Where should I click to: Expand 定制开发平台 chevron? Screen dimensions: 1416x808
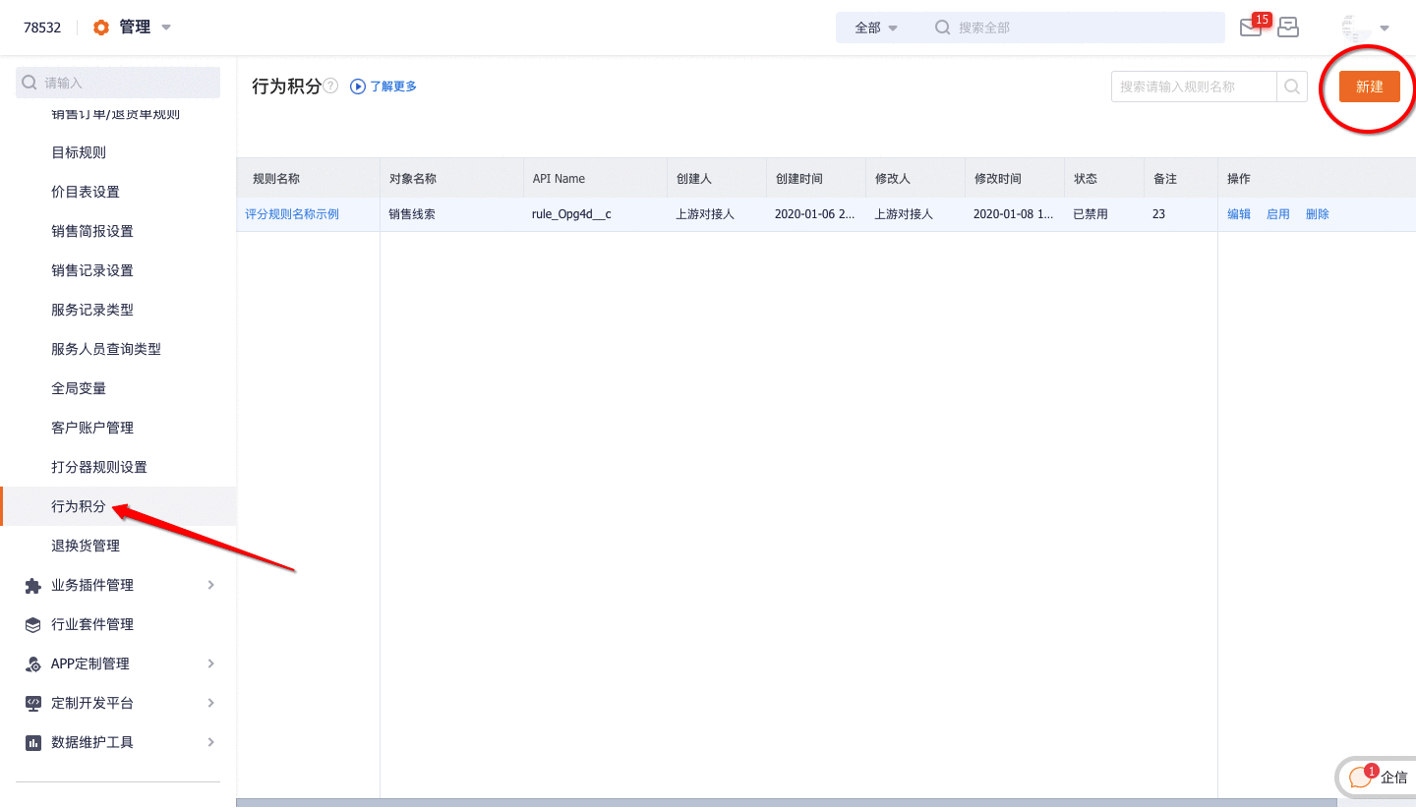pos(211,703)
